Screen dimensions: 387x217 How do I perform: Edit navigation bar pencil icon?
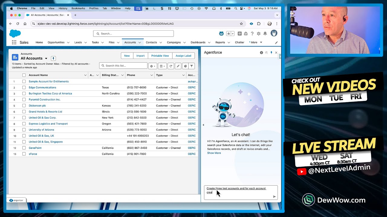pyautogui.click(x=276, y=42)
